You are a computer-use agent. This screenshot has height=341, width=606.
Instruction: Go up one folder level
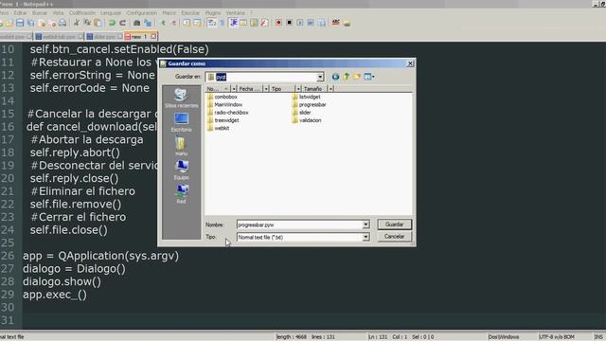[x=347, y=77]
